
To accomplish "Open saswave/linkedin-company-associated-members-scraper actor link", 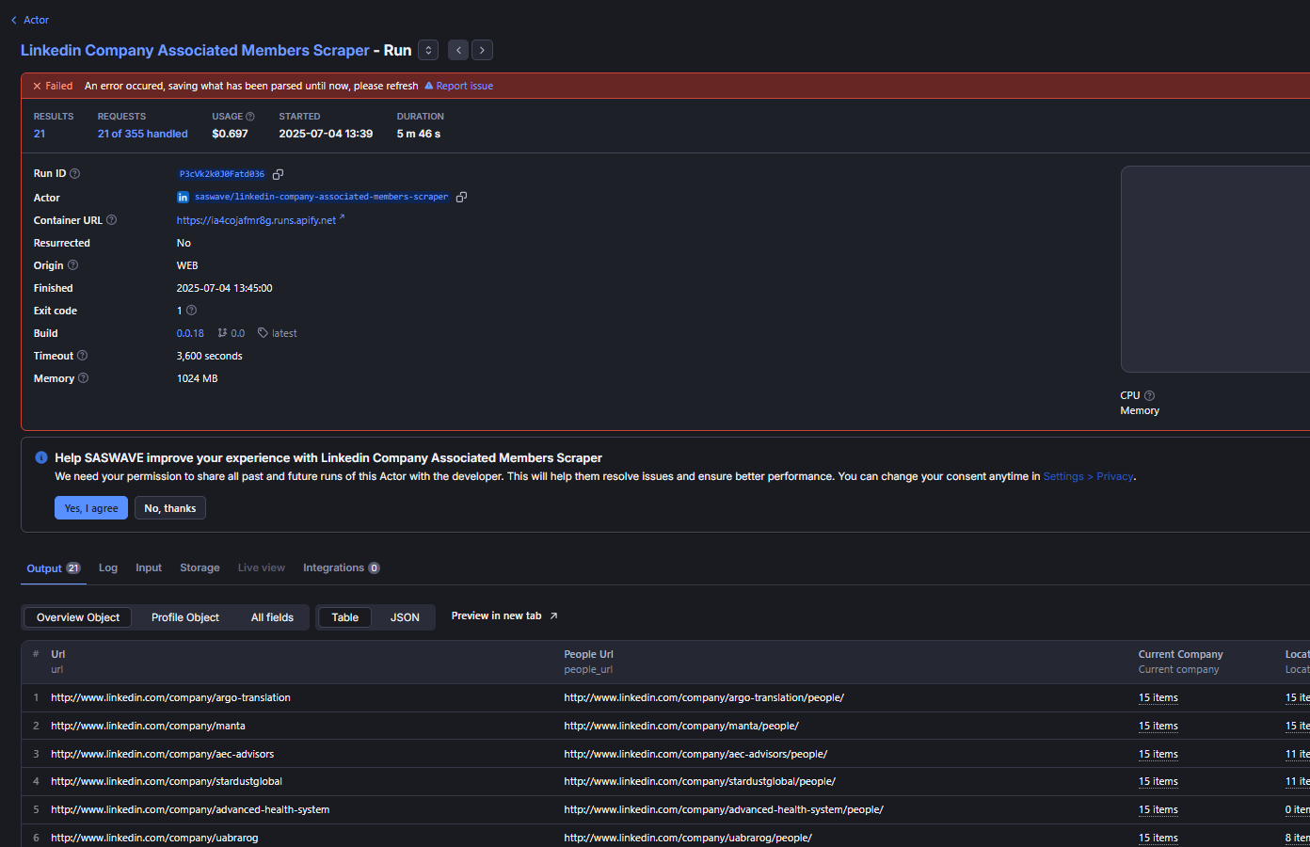I will 321,197.
